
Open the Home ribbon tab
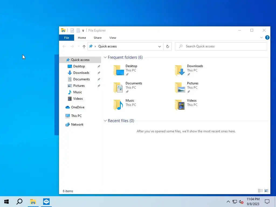[x=82, y=38]
